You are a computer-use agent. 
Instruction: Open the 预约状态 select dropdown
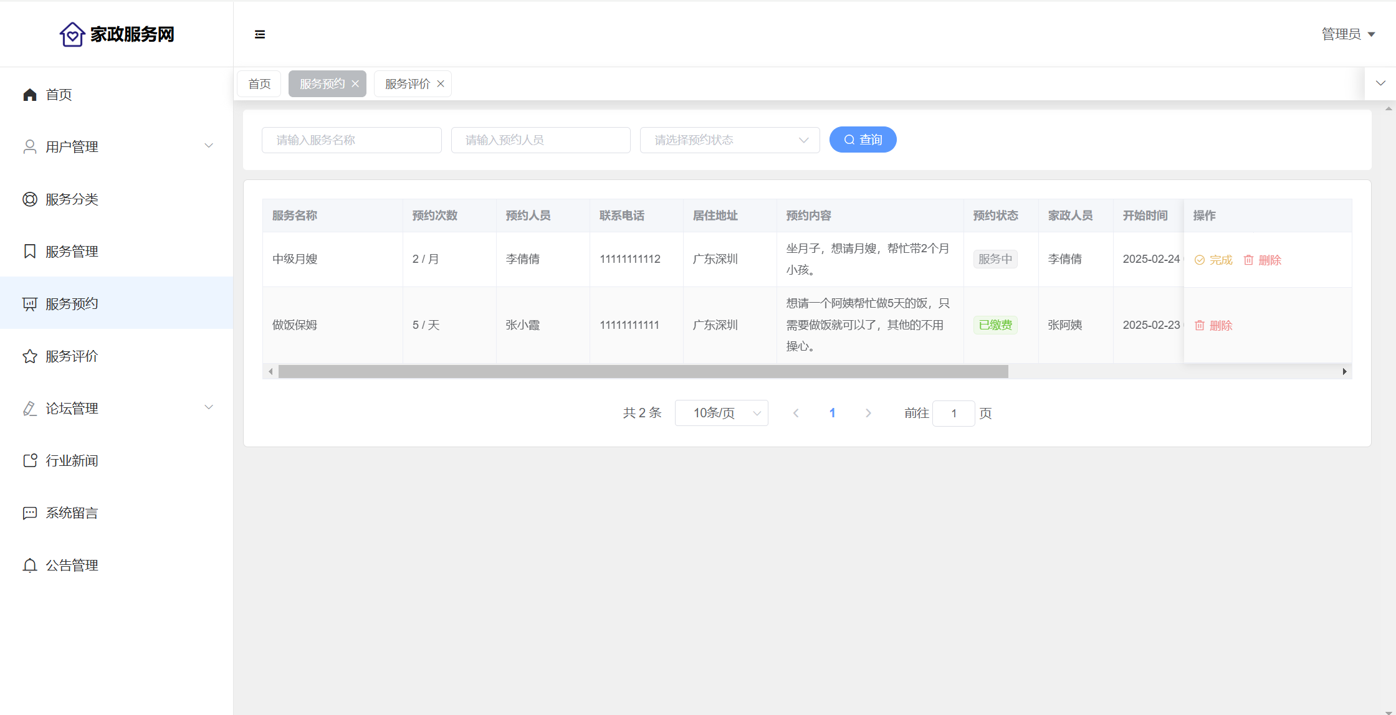729,140
